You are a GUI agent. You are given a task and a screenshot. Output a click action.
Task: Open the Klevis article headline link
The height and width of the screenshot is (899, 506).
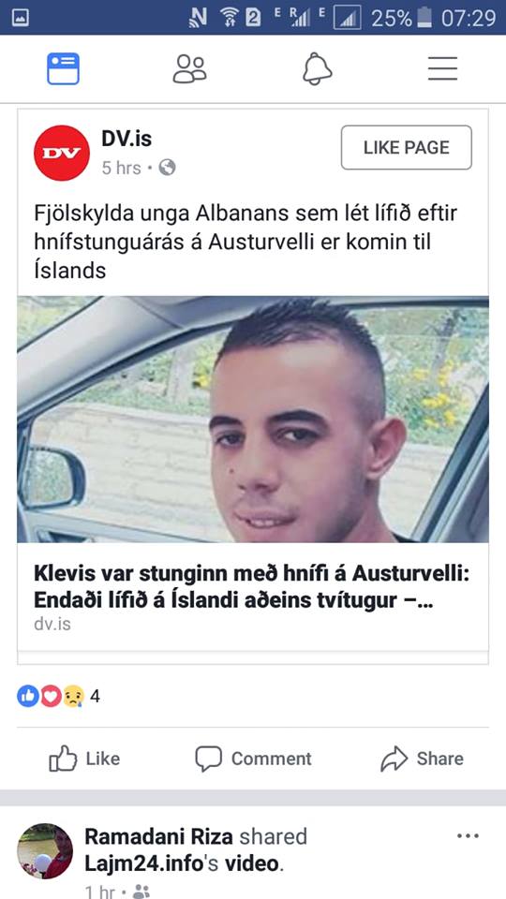coord(252,586)
